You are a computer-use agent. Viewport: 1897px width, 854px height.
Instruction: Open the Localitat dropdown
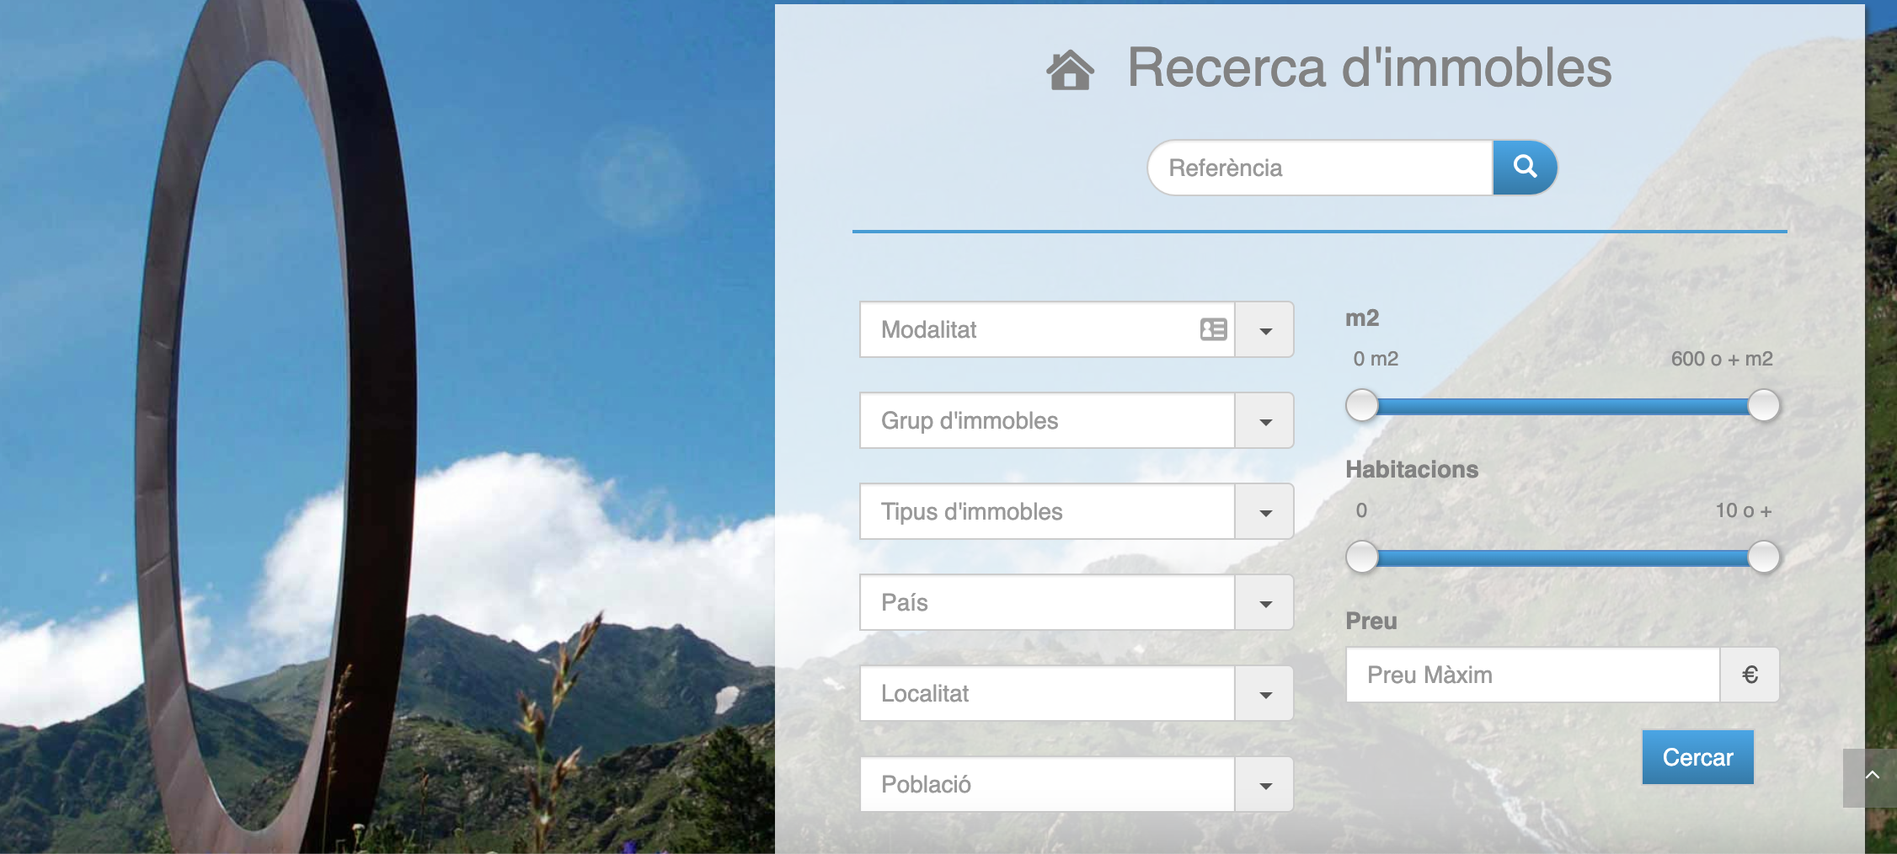click(1264, 693)
